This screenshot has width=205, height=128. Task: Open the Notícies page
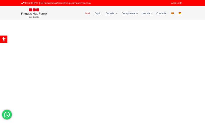(x=147, y=13)
